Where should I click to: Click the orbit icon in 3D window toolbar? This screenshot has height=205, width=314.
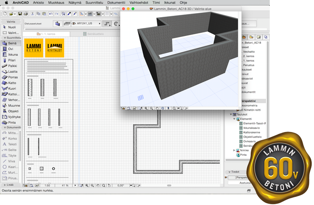pos(163,108)
